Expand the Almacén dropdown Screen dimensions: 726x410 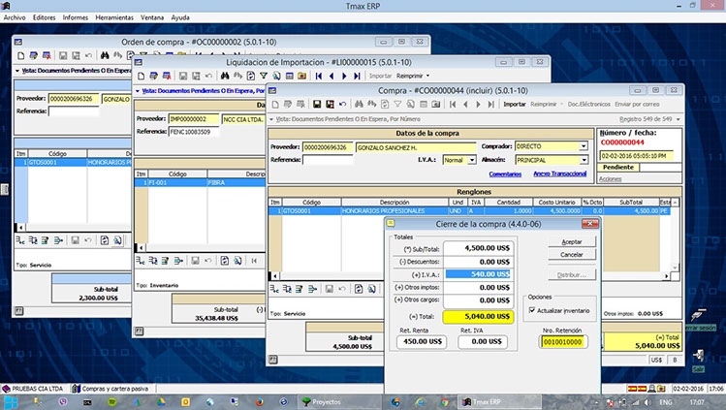pos(583,159)
